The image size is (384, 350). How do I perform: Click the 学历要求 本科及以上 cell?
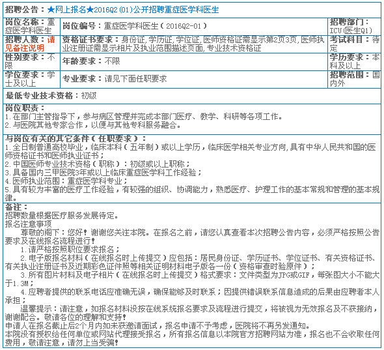[354, 62]
